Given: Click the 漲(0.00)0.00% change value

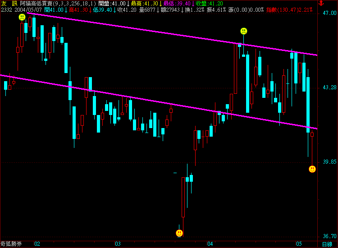Looking at the screenshot, I should (x=246, y=10).
